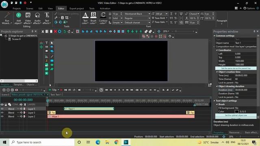The width and height of the screenshot is (260, 146).
Task: Choose Brush color tool
Action: click(x=93, y=18)
